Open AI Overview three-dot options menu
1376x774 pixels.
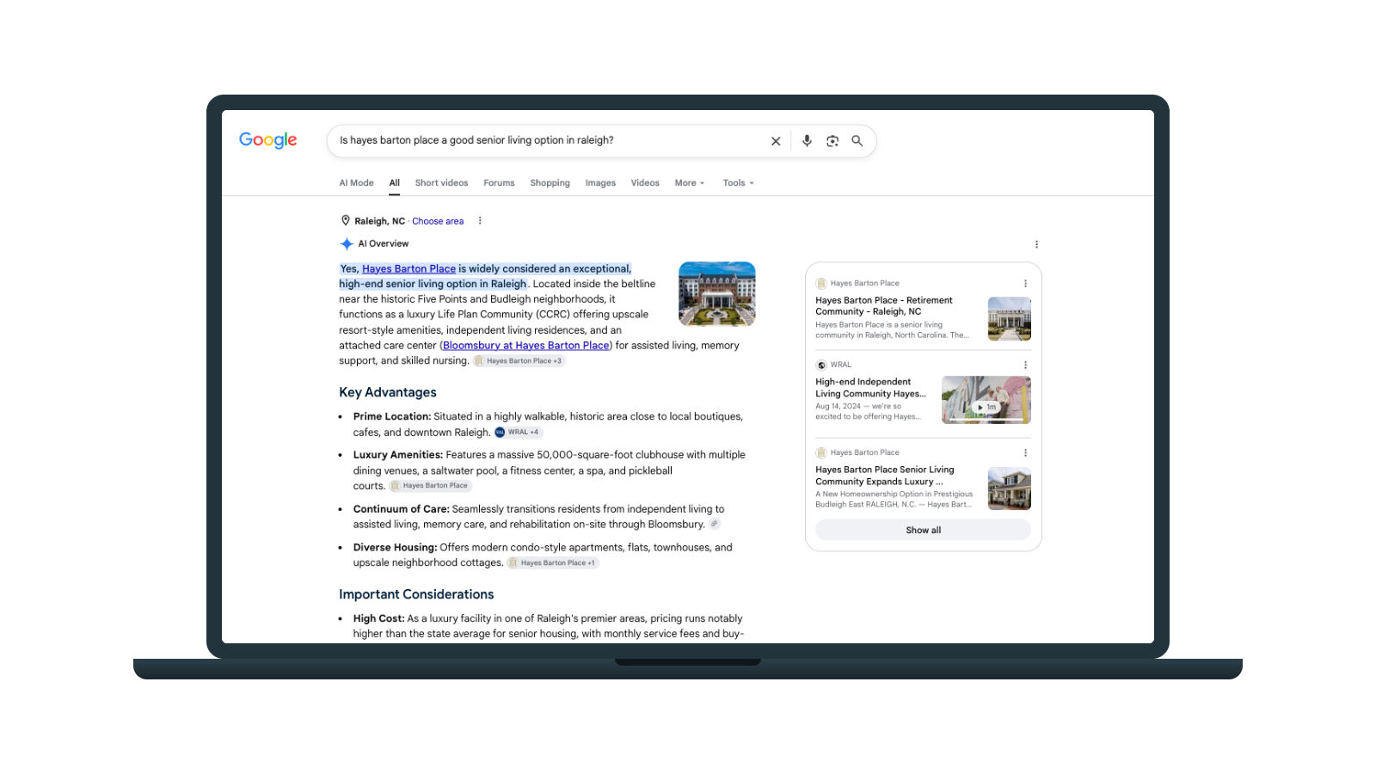pos(1036,244)
